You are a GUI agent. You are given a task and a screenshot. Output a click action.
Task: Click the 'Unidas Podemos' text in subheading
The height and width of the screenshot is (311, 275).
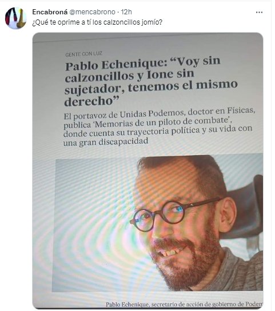152,114
